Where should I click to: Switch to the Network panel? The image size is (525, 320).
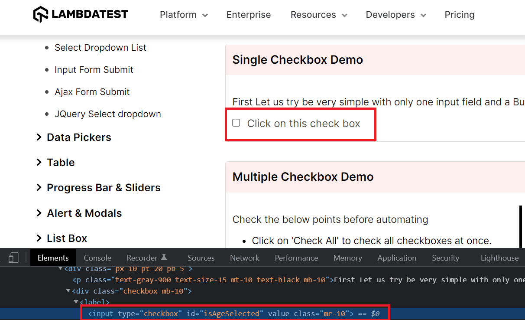tap(244, 258)
